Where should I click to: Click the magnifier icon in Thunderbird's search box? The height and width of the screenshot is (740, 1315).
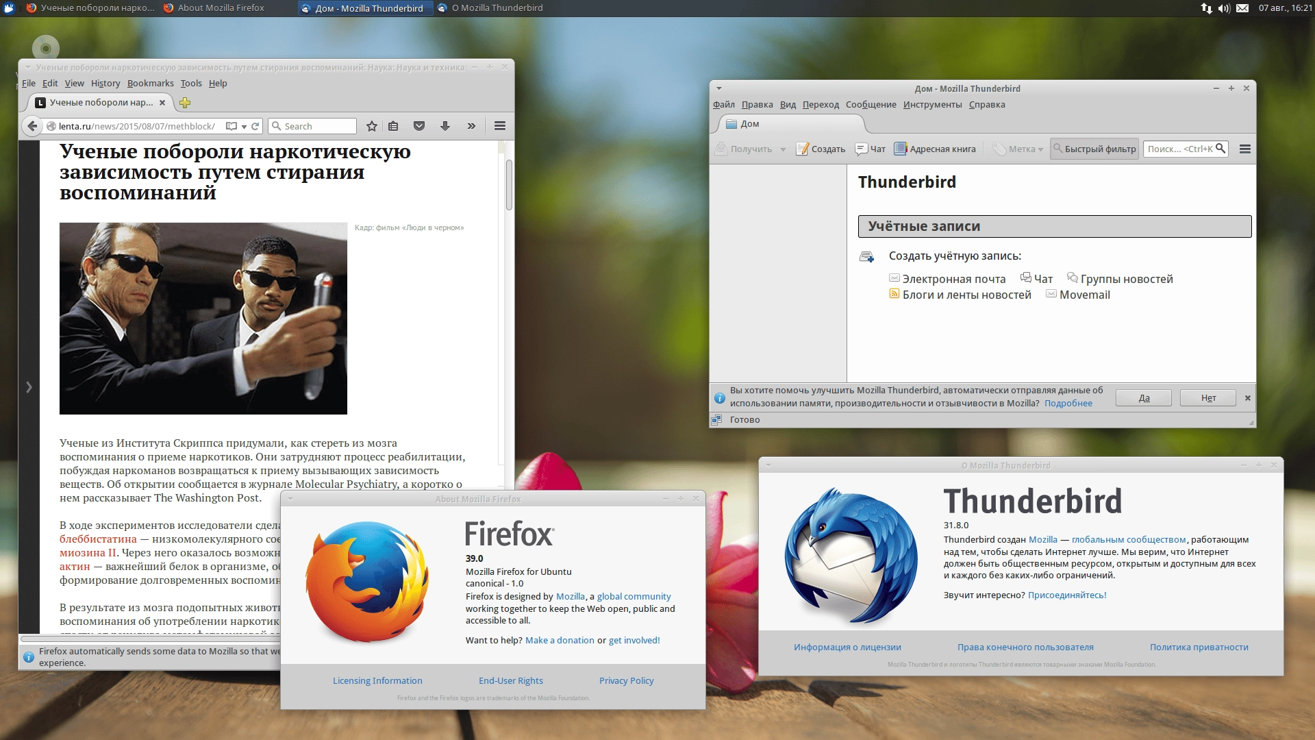pos(1220,149)
